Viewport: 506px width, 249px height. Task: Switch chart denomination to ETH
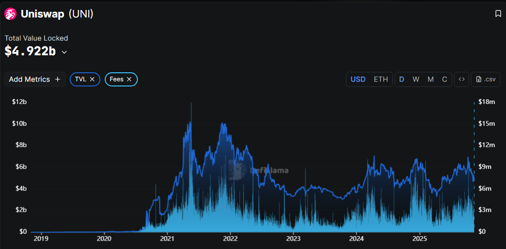click(x=381, y=79)
